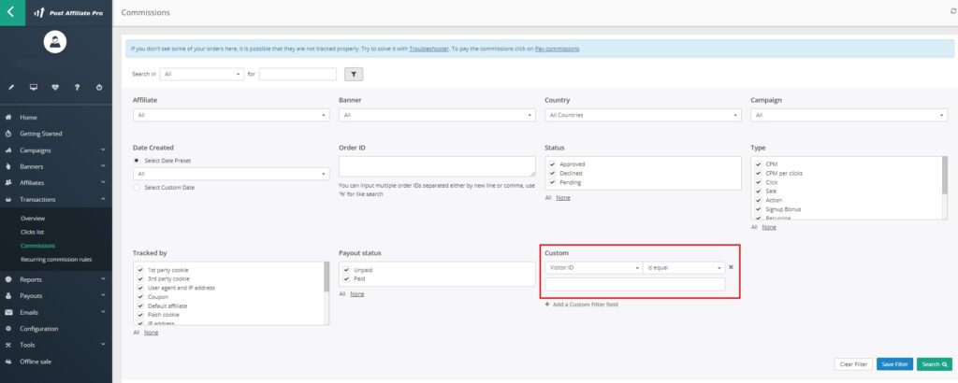Open the Affiliate dropdown
Image resolution: width=958 pixels, height=383 pixels.
(231, 115)
